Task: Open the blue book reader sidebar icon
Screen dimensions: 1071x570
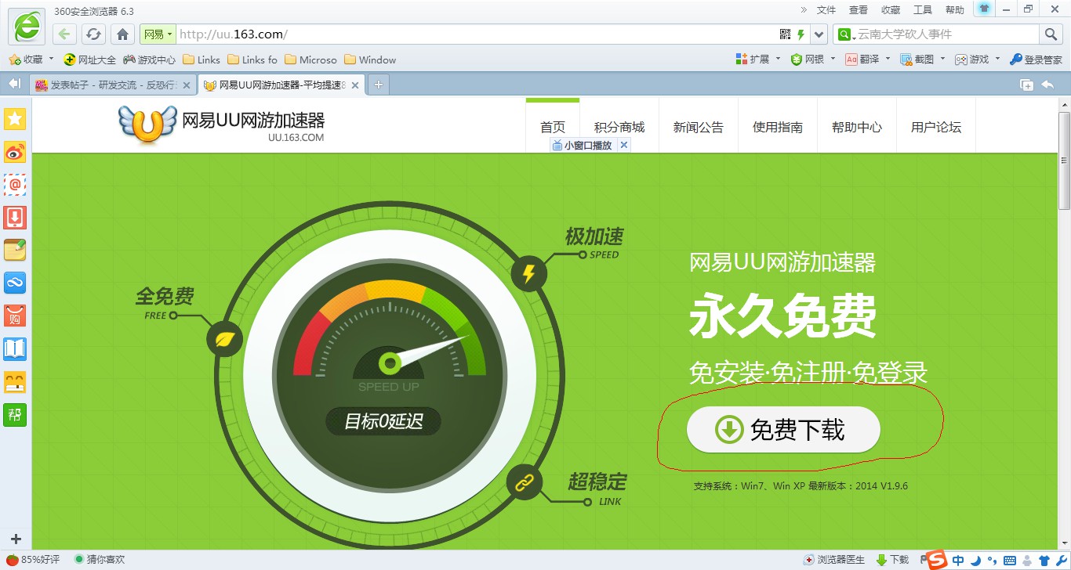Action: coord(15,348)
